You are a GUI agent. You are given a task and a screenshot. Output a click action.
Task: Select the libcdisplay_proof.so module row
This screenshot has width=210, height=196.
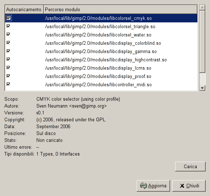(101, 77)
